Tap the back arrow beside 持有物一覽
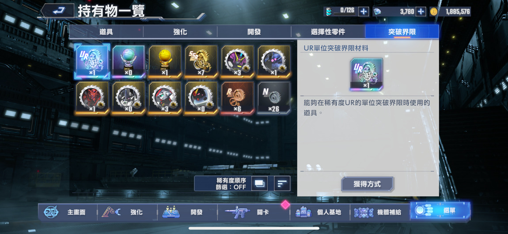Screen dimensions: 508x234 pyautogui.click(x=58, y=11)
